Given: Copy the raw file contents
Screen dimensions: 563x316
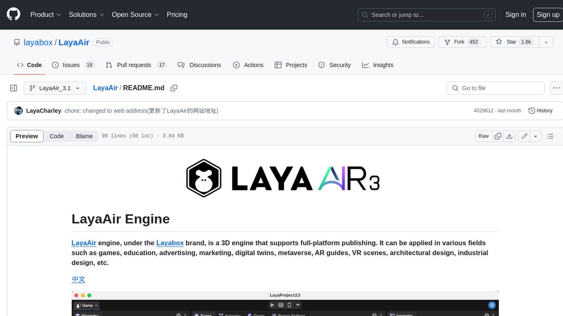Looking at the screenshot, I should (498, 136).
